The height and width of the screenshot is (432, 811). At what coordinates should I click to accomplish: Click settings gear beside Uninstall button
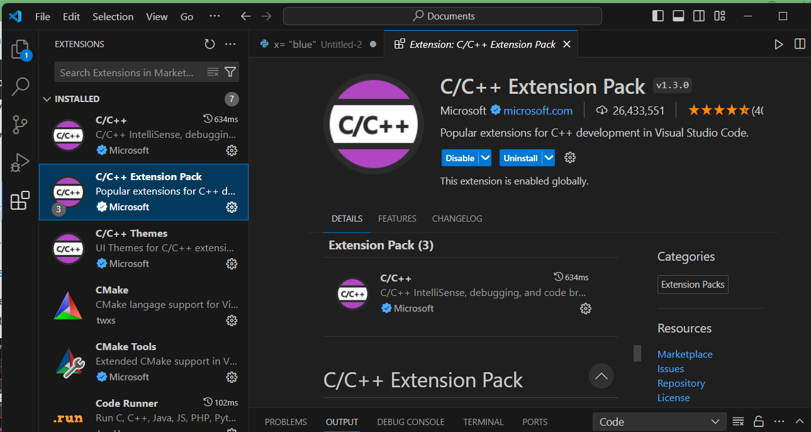click(570, 157)
